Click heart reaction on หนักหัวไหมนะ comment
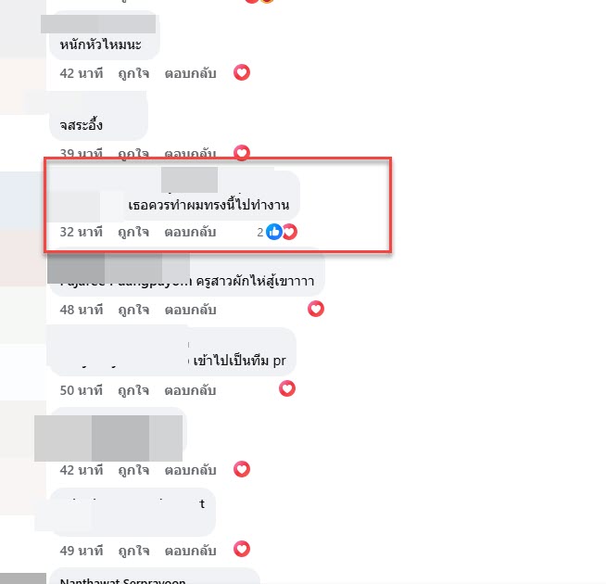The image size is (606, 584). (x=242, y=72)
